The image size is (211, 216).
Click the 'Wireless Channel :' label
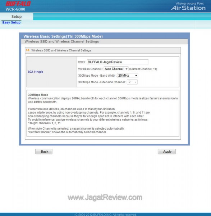point(91,69)
